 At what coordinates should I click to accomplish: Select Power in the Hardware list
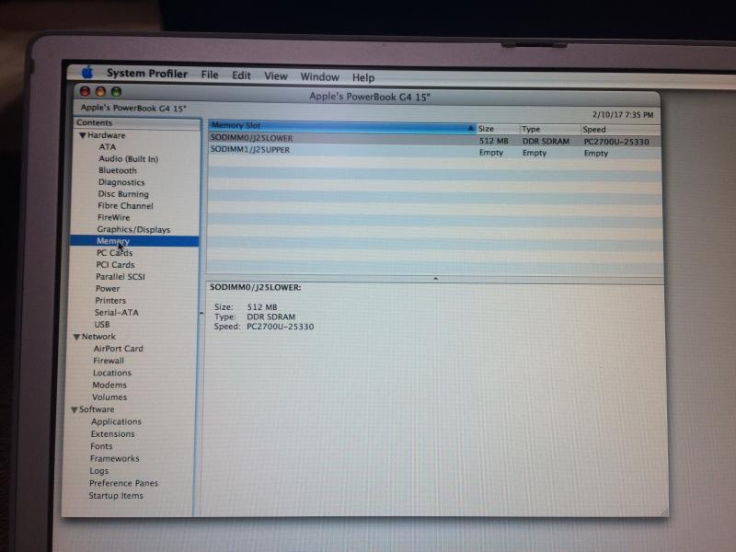[108, 289]
